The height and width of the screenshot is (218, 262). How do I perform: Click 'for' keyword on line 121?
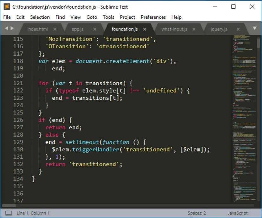[43, 83]
